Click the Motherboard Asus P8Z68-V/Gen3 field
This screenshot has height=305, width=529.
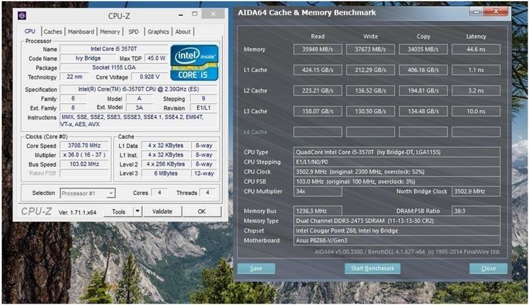397,240
